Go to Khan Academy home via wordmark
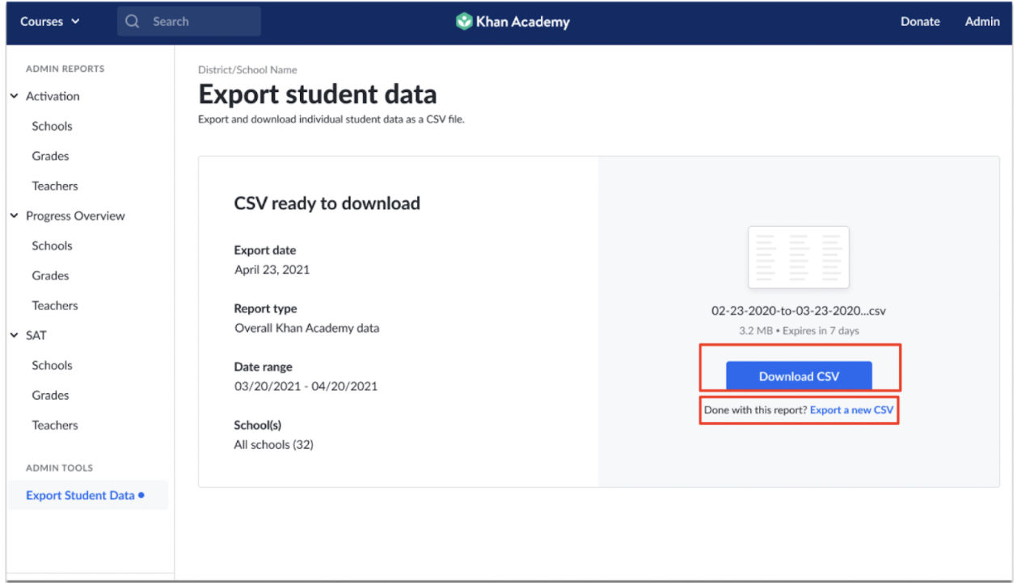 [523, 22]
